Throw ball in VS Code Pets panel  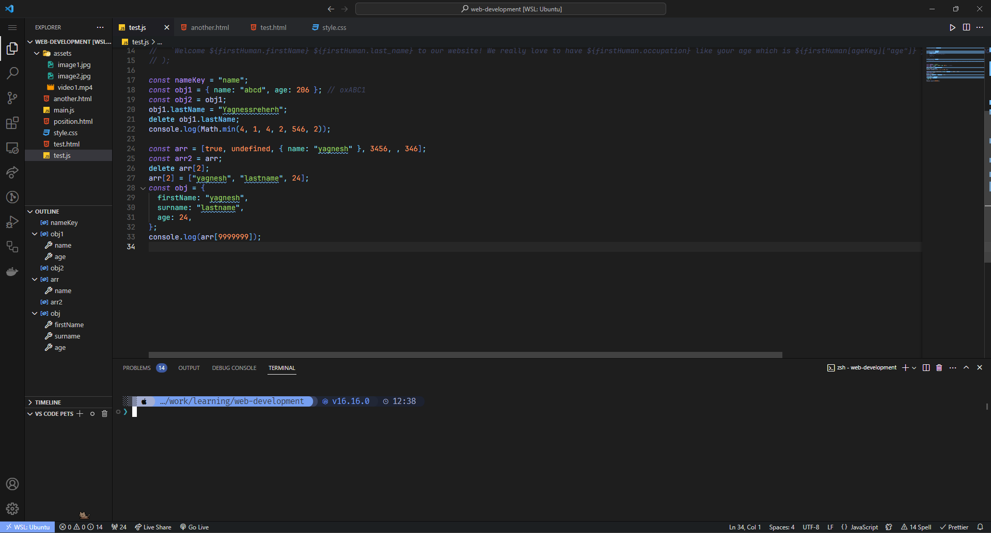(x=92, y=414)
